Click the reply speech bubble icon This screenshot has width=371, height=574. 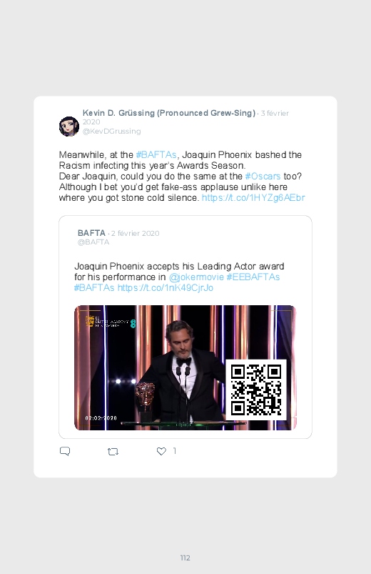65,451
